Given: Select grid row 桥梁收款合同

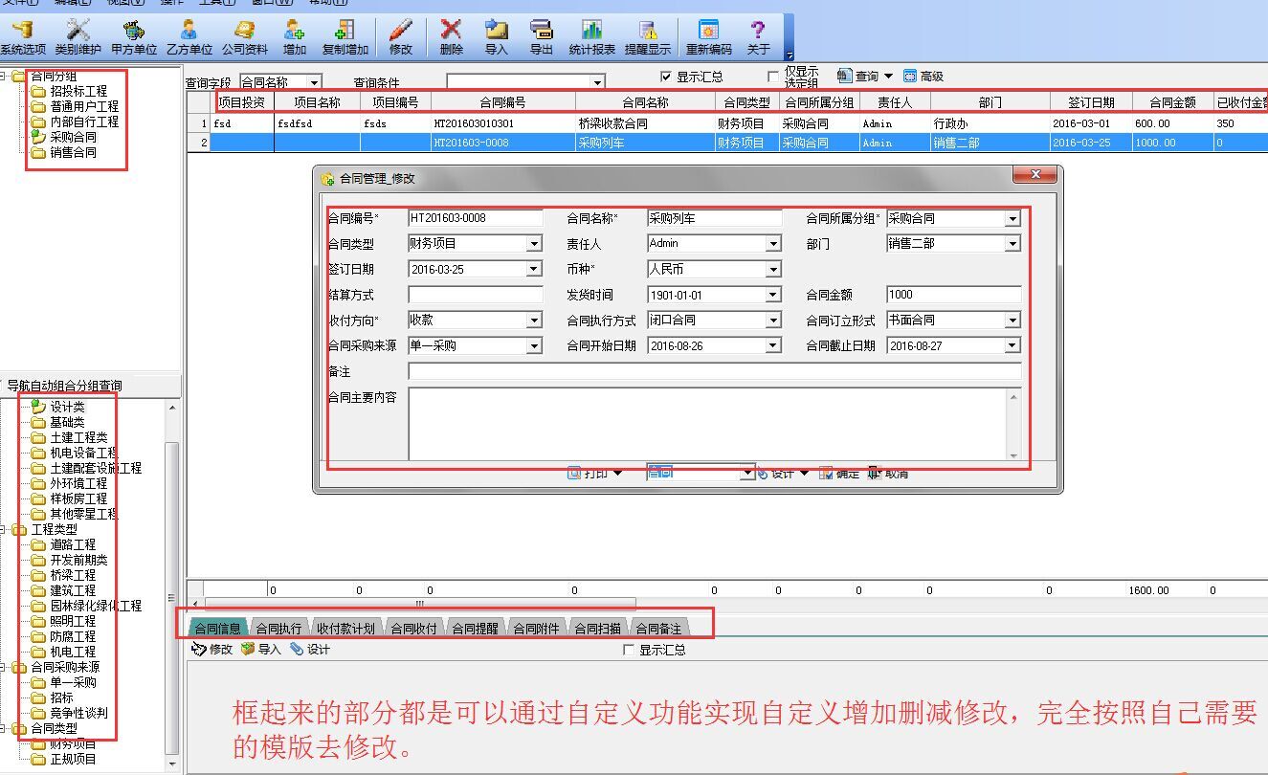Looking at the screenshot, I should click(727, 123).
